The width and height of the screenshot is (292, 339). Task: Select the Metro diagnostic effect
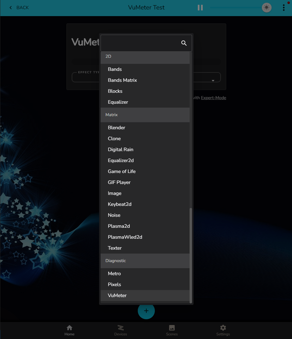[145, 274]
